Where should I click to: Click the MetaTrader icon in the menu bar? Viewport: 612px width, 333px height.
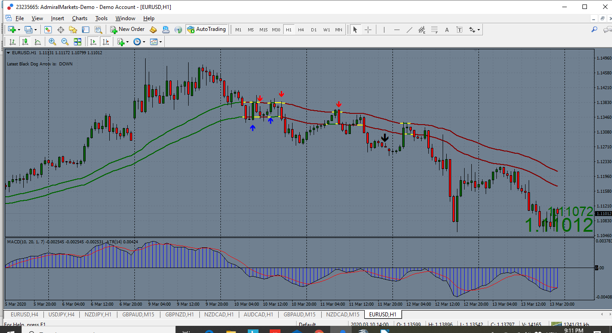(9, 18)
